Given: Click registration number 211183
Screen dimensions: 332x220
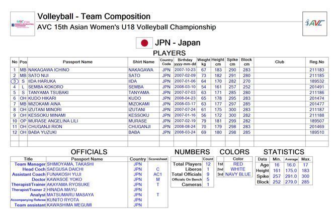Looking at the screenshot, I should click(x=316, y=70).
